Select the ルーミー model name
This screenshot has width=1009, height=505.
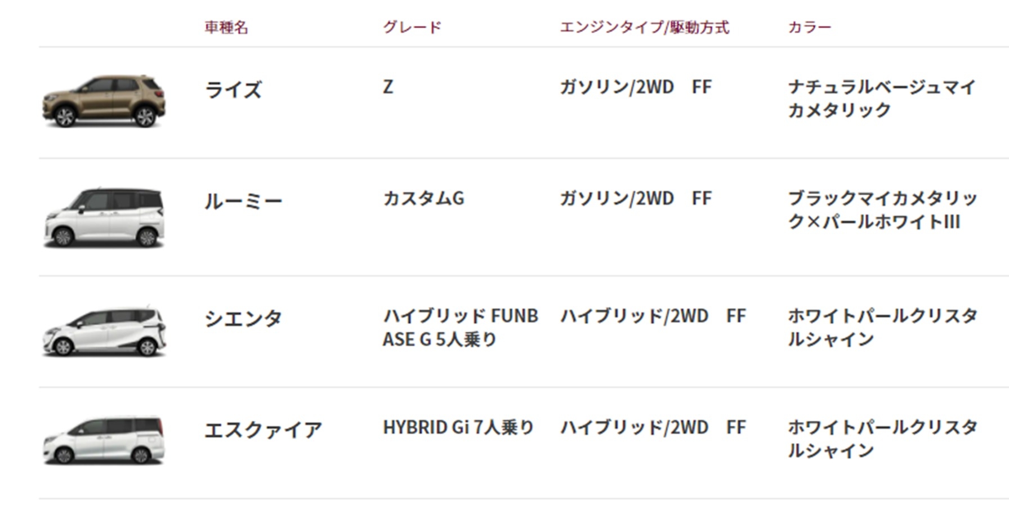click(243, 201)
